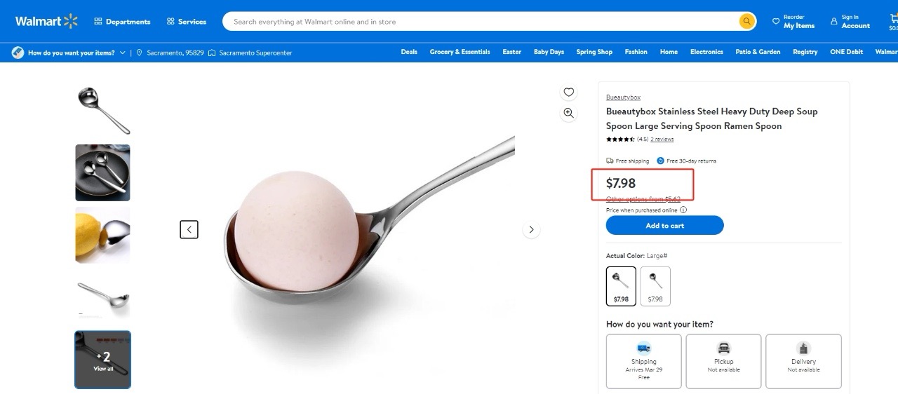Open the Grocery & Essentials menu item
This screenshot has width=898, height=394.
(460, 52)
